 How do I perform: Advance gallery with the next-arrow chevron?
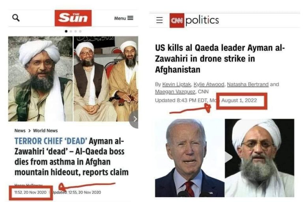[x=135, y=119]
